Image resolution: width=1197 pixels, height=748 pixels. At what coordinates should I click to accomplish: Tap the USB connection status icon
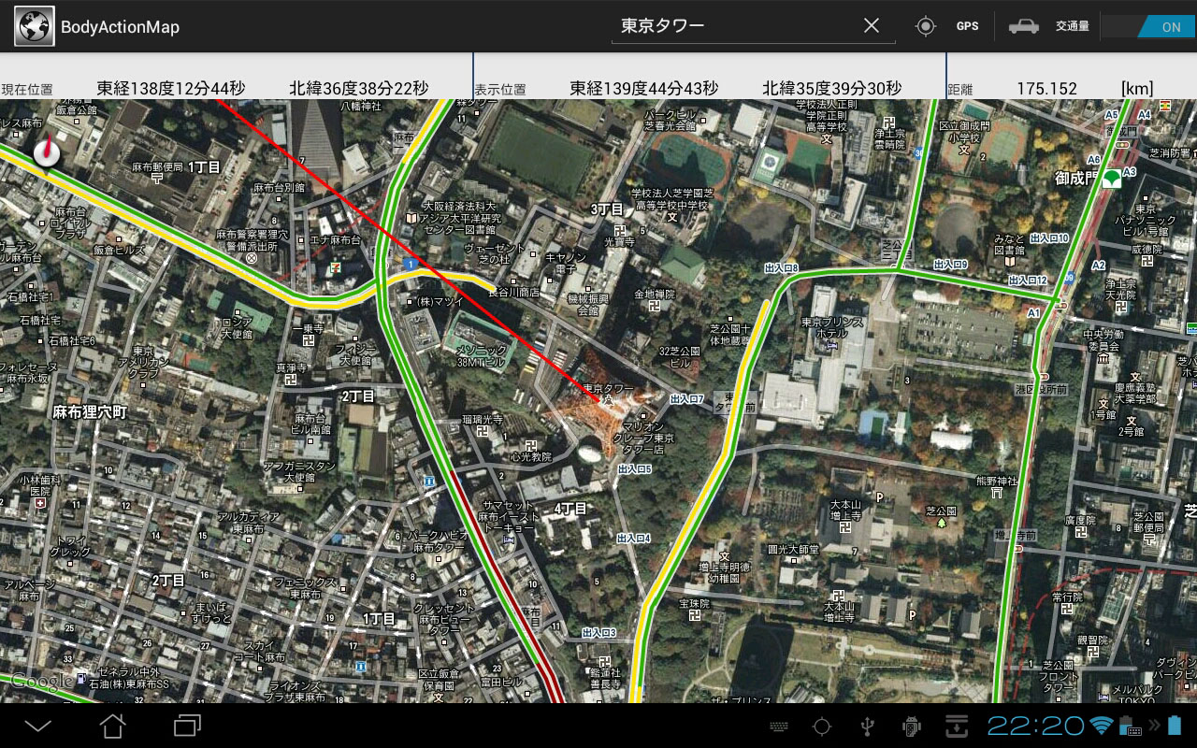(x=867, y=726)
